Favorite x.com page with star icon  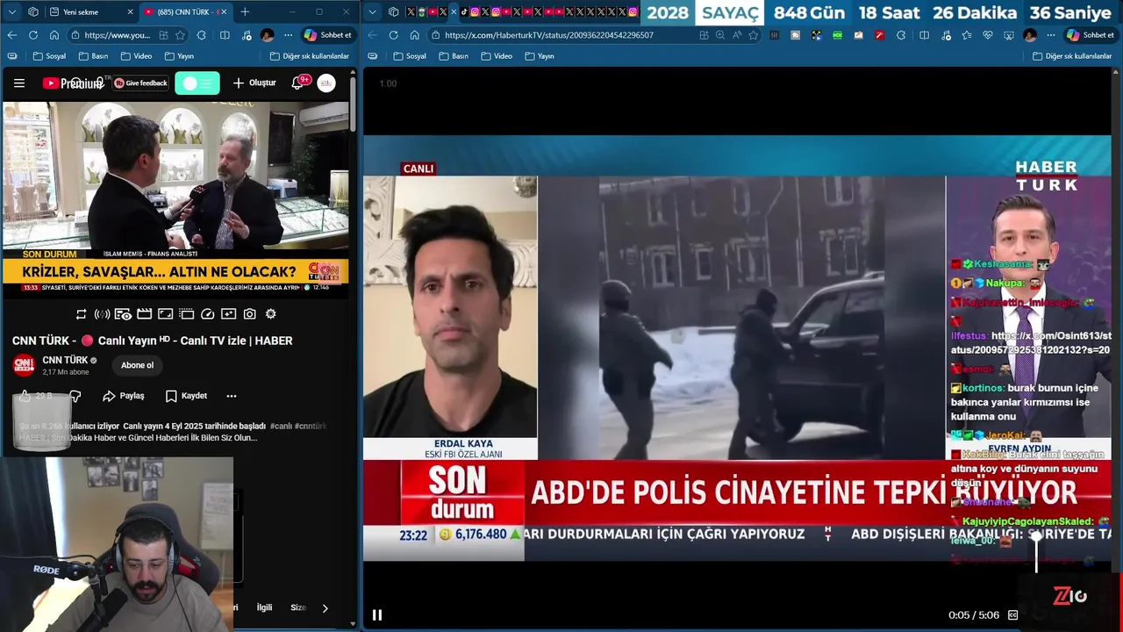point(753,35)
